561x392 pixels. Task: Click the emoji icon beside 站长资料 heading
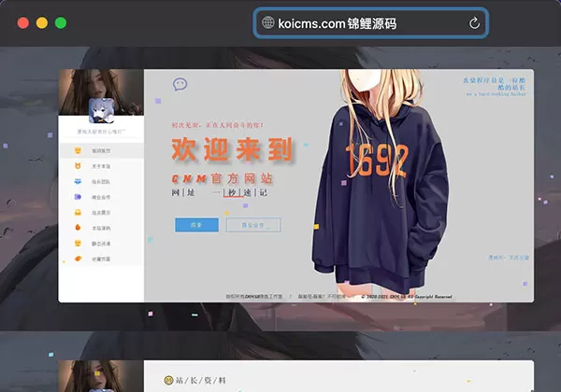pyautogui.click(x=168, y=381)
